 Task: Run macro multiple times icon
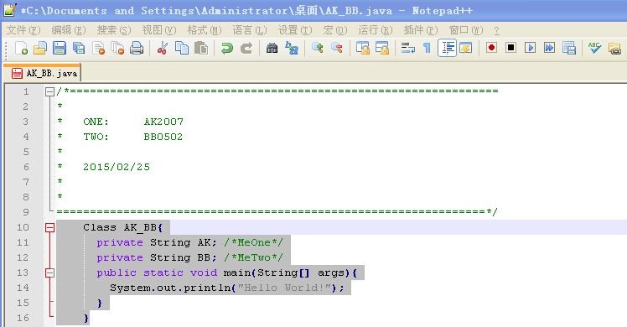point(549,48)
